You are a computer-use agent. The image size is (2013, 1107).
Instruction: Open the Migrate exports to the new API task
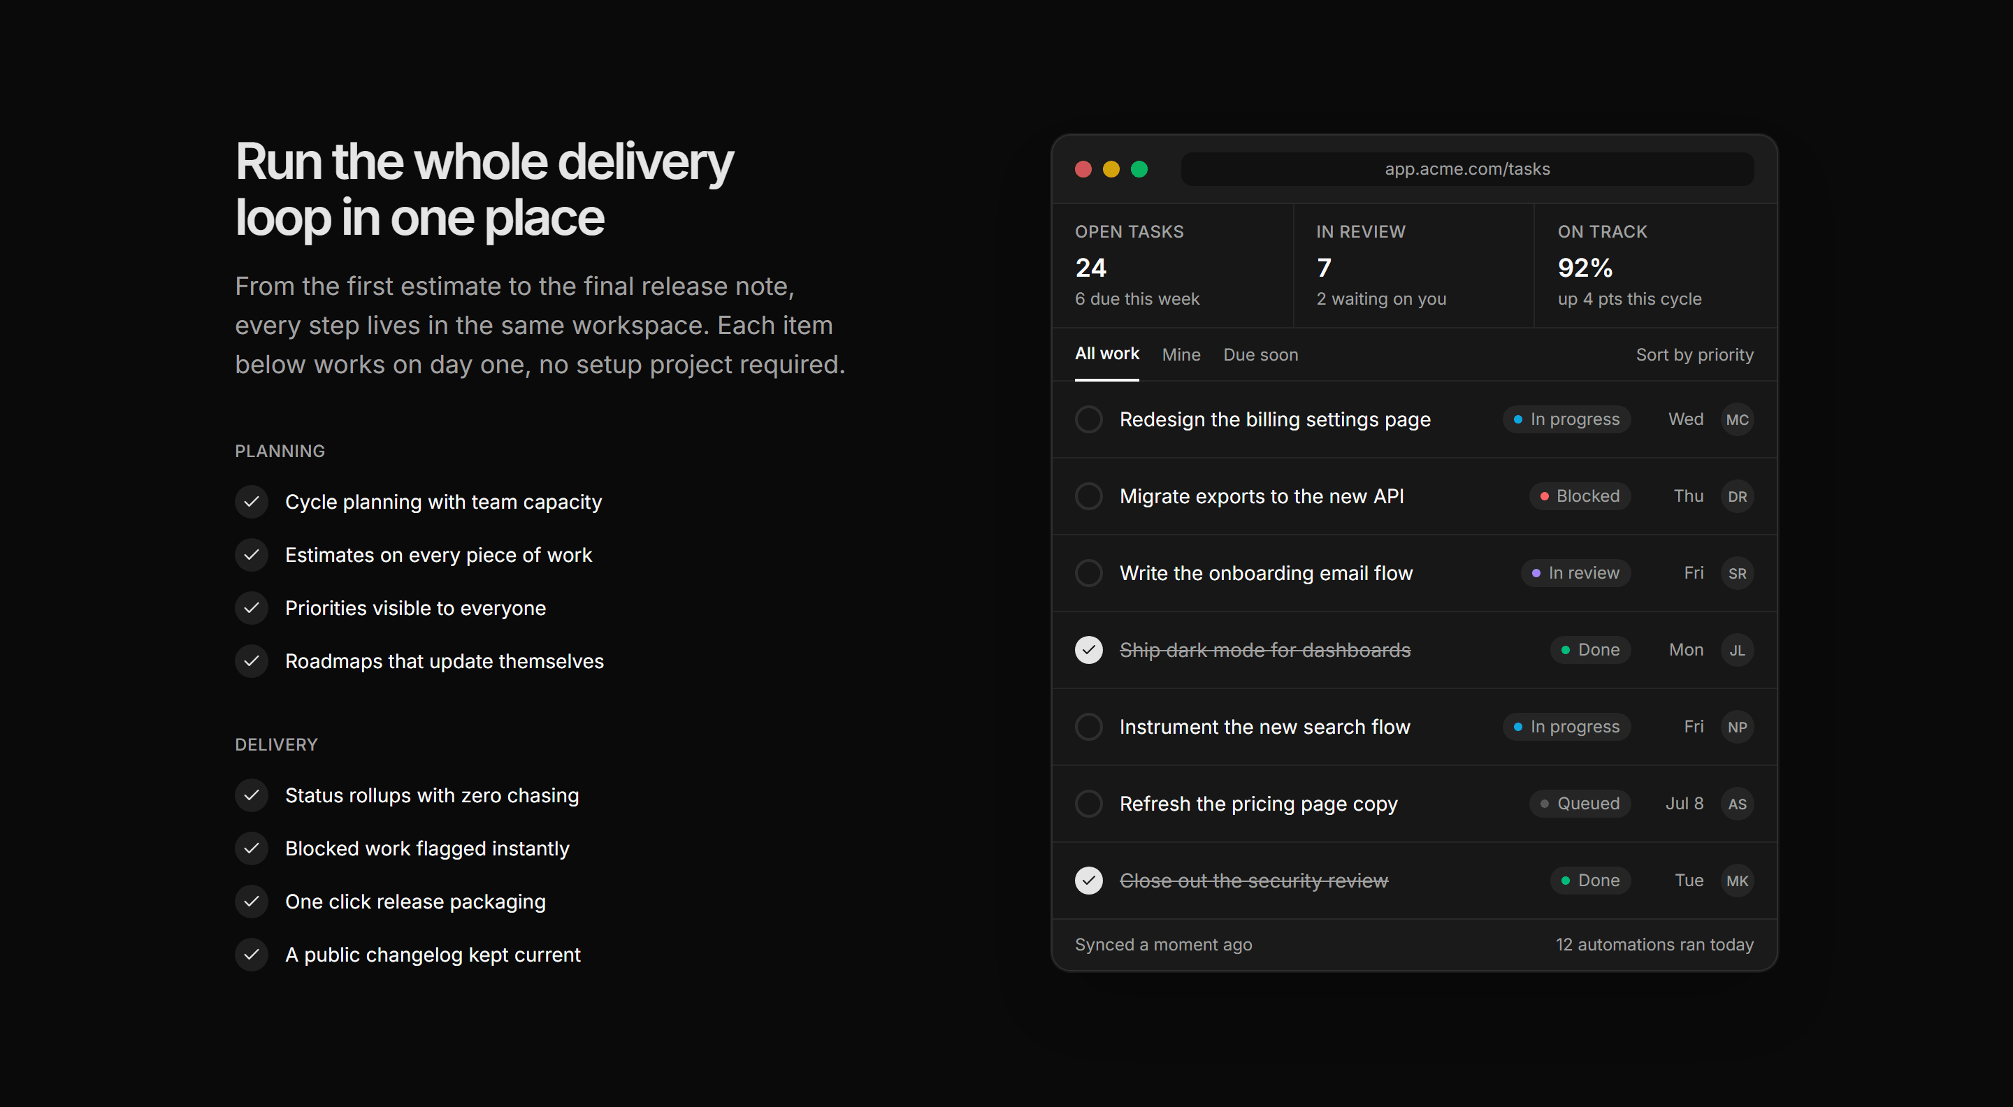point(1261,496)
